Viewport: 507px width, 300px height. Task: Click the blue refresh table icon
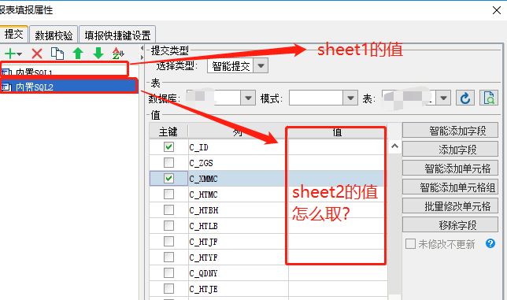(465, 98)
